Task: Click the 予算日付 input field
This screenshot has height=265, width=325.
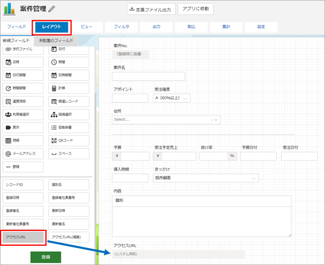Action: coord(258,156)
